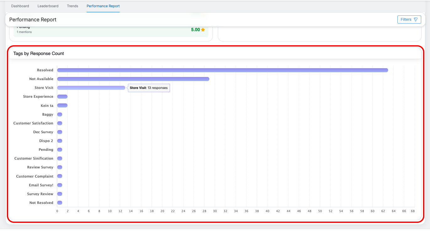The width and height of the screenshot is (430, 231).
Task: Click the Baggy tag bar
Action: pyautogui.click(x=60, y=114)
